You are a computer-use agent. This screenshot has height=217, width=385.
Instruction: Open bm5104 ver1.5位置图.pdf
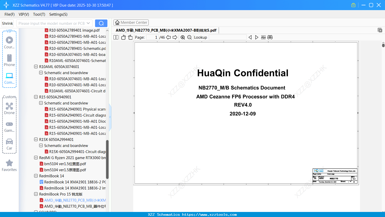coord(63,164)
